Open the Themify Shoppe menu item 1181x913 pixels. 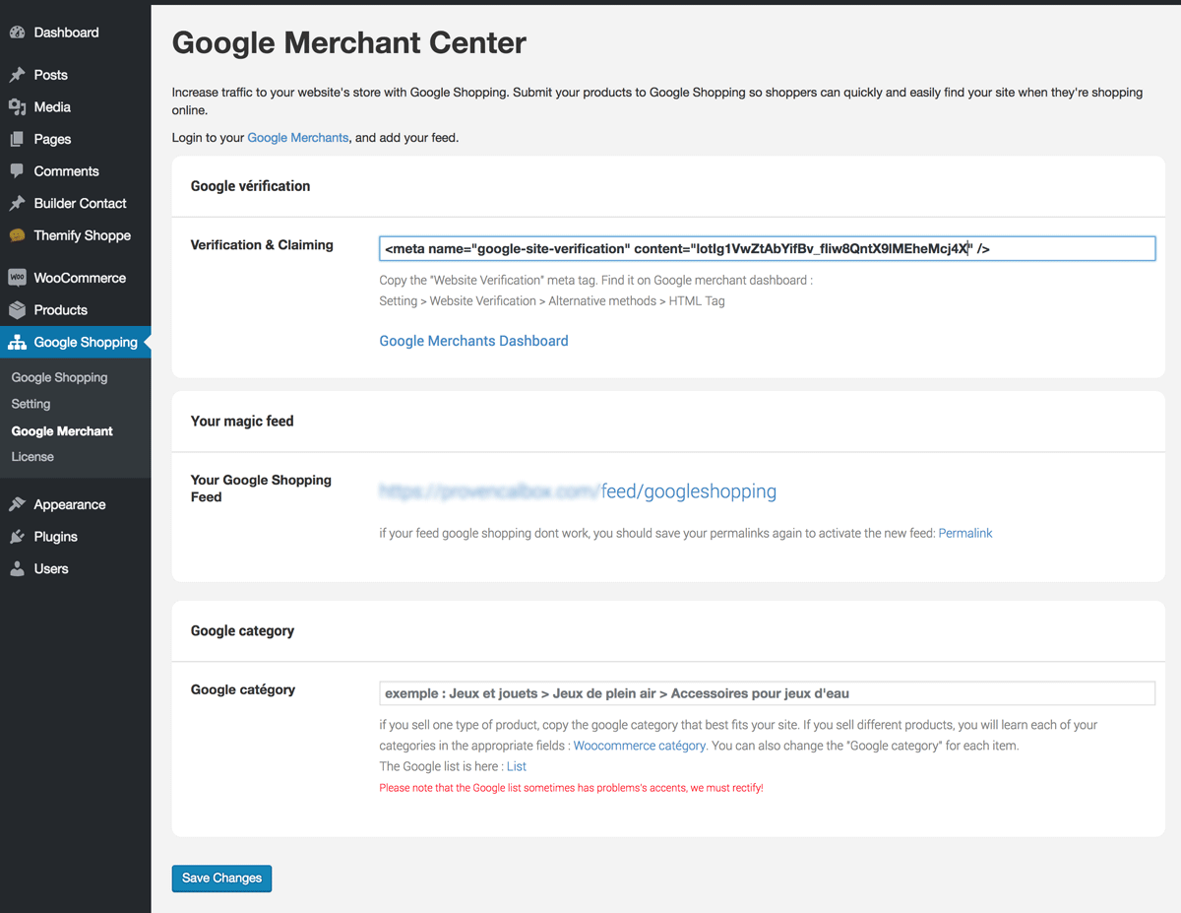pyautogui.click(x=82, y=235)
